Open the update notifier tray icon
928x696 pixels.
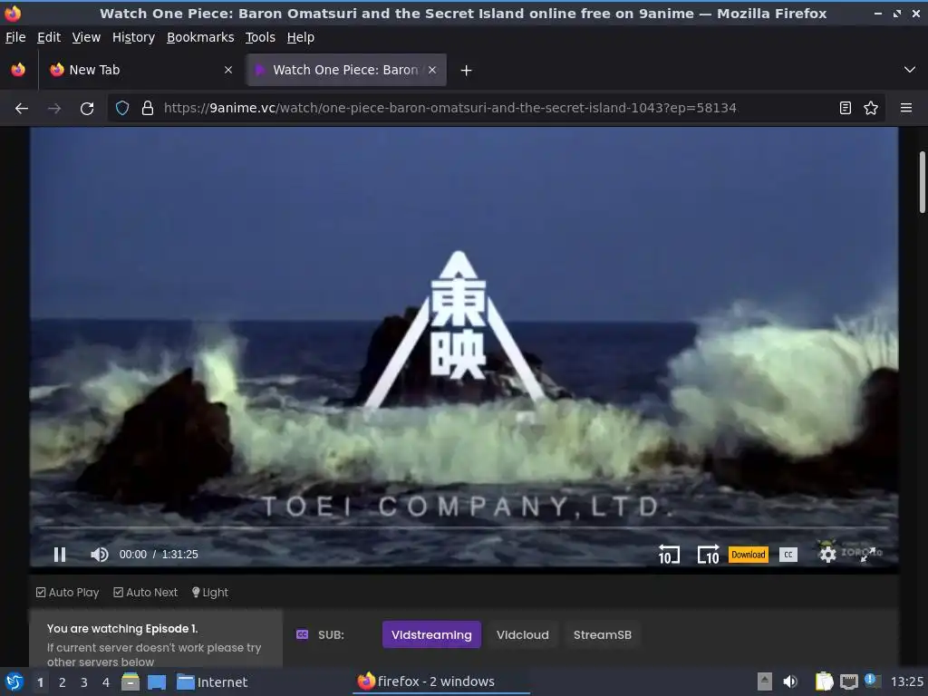[871, 681]
